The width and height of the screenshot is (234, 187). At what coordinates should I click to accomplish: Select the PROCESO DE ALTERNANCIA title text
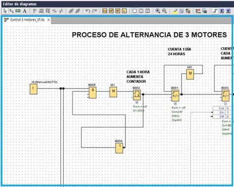pos(150,35)
